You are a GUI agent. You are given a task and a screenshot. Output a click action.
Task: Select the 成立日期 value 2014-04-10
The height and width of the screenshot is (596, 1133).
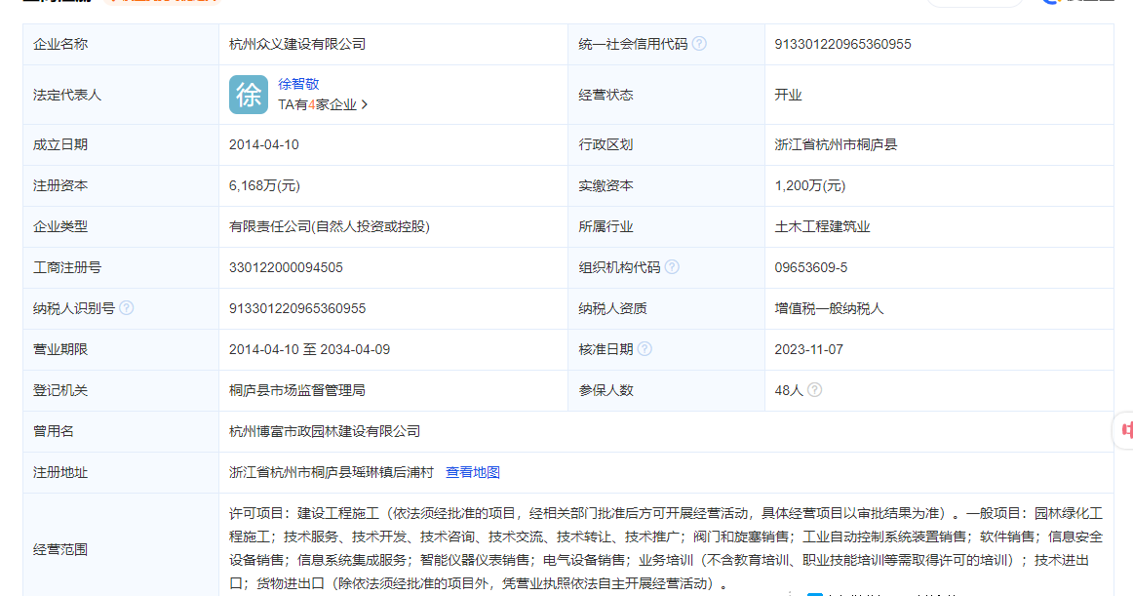coord(263,144)
